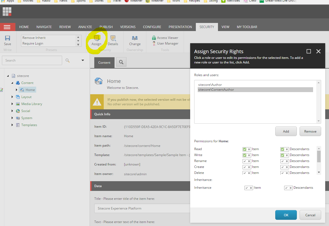Collapse the sitecore root tree node

pyautogui.click(x=8, y=76)
